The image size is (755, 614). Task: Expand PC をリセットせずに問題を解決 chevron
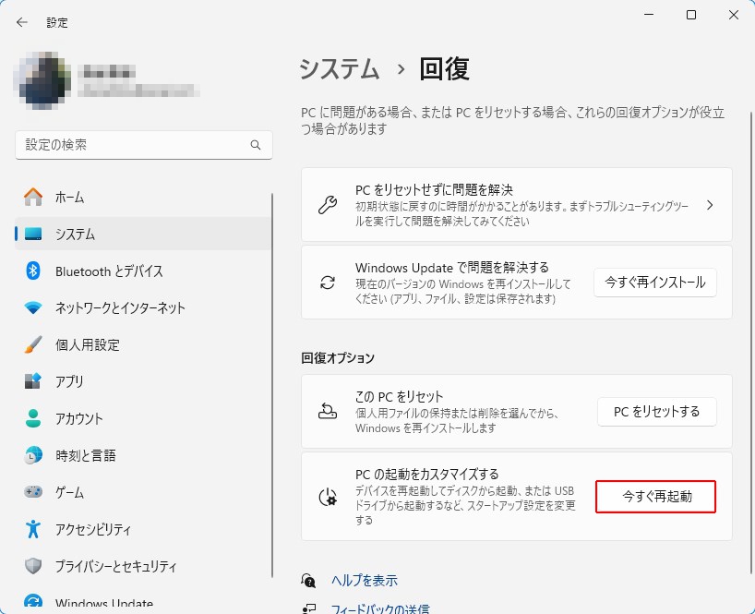[x=709, y=205]
